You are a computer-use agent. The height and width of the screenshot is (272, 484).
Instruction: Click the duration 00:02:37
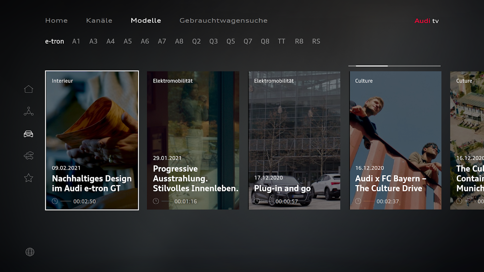(388, 201)
